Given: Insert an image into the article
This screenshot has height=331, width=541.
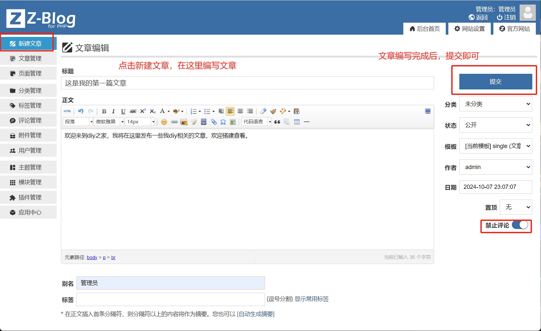Looking at the screenshot, I should pos(184,122).
